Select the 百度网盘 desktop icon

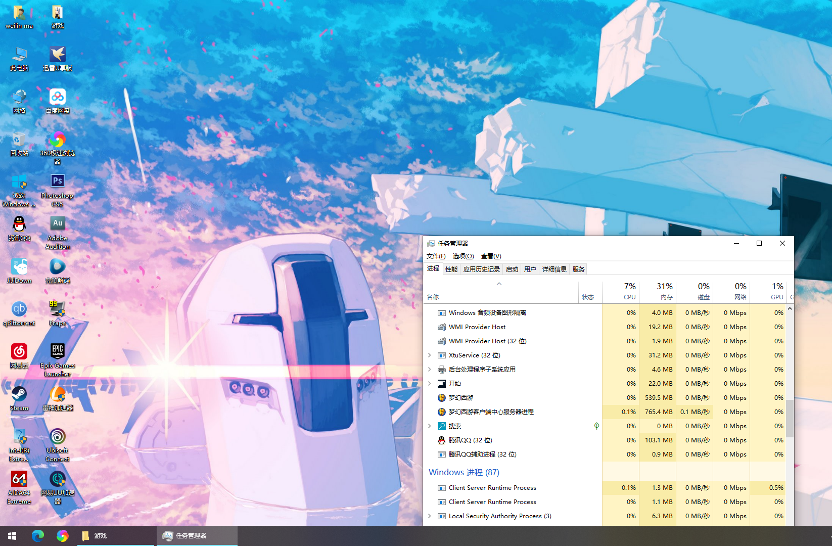point(58,102)
